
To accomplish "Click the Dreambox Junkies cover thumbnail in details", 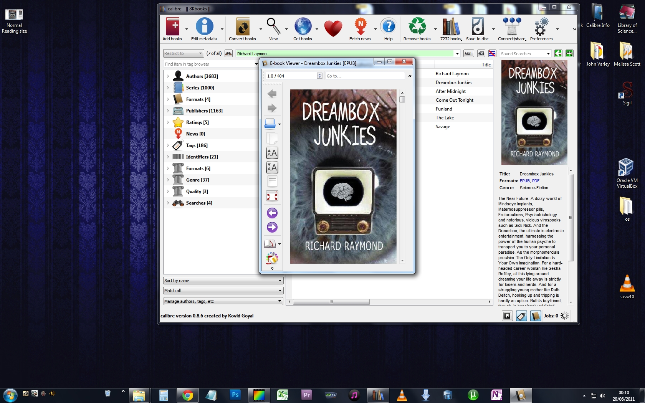I will 534,112.
